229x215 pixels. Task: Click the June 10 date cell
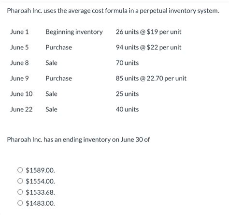point(21,94)
